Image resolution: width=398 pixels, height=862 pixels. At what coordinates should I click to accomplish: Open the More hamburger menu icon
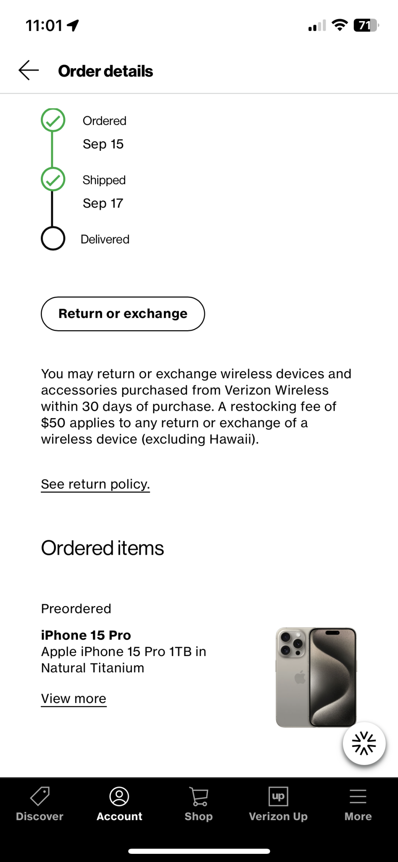coord(358,796)
